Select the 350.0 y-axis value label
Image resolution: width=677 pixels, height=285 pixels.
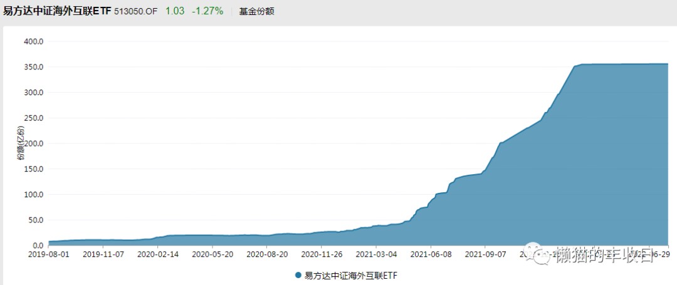[x=33, y=67]
